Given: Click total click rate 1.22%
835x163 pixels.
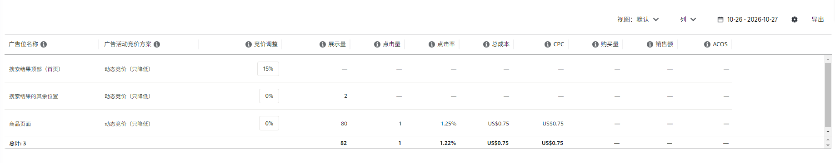Looking at the screenshot, I should pos(448,143).
